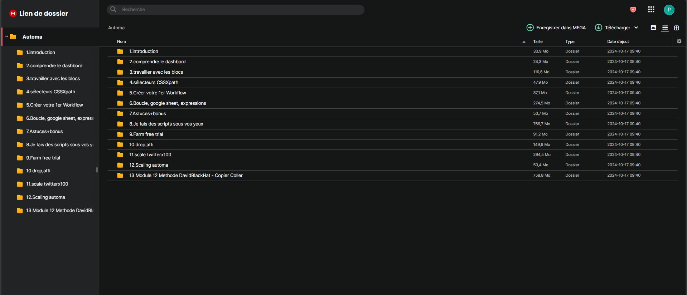Click the Télécharger download arrow icon
Screen dimensions: 687x295
pos(599,28)
